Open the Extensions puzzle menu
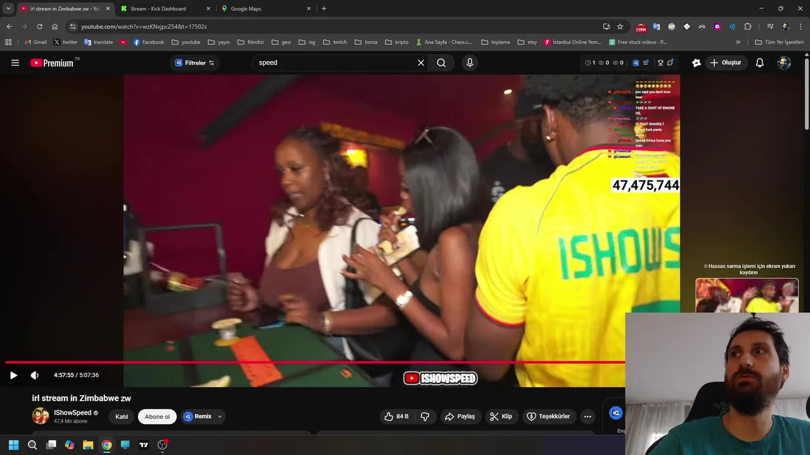This screenshot has width=810, height=455. (x=747, y=27)
